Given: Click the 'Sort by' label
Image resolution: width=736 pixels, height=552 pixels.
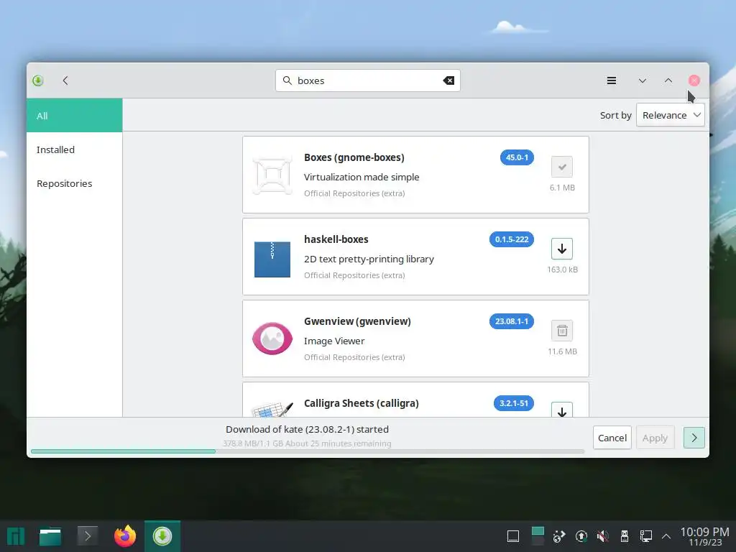Looking at the screenshot, I should [615, 116].
